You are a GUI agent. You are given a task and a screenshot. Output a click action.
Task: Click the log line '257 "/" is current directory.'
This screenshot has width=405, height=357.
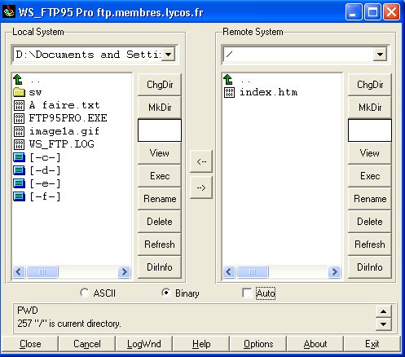69,324
